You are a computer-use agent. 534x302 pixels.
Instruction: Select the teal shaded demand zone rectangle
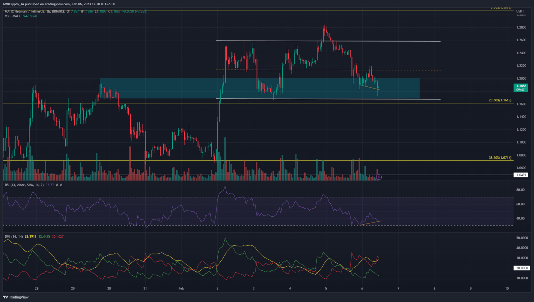click(x=313, y=89)
